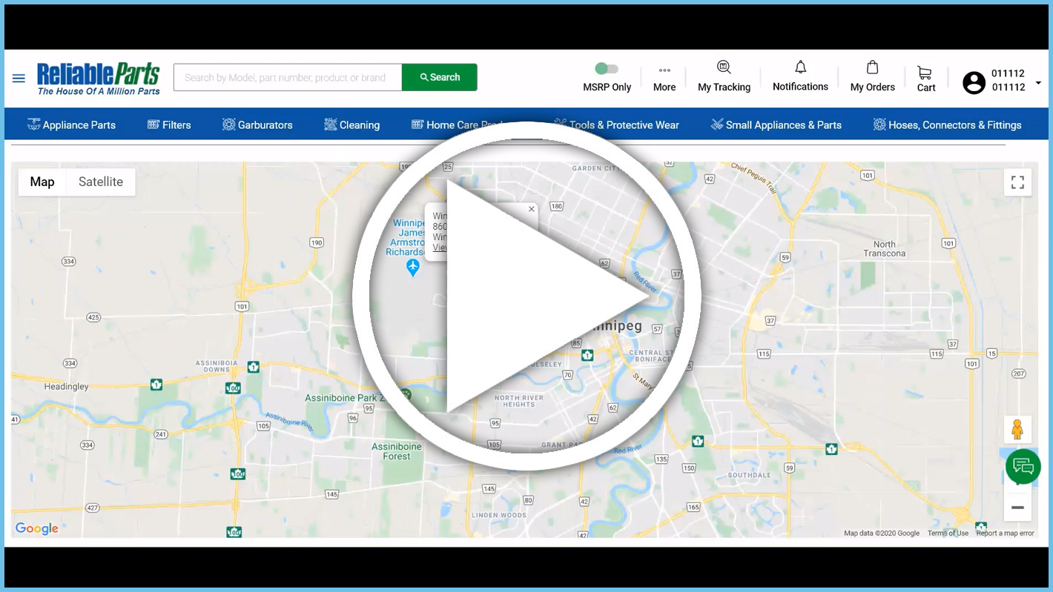Select the Map view tab
1053x592 pixels.
point(42,182)
